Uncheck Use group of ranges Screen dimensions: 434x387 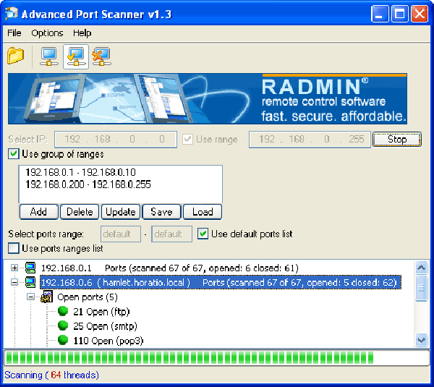pos(14,154)
